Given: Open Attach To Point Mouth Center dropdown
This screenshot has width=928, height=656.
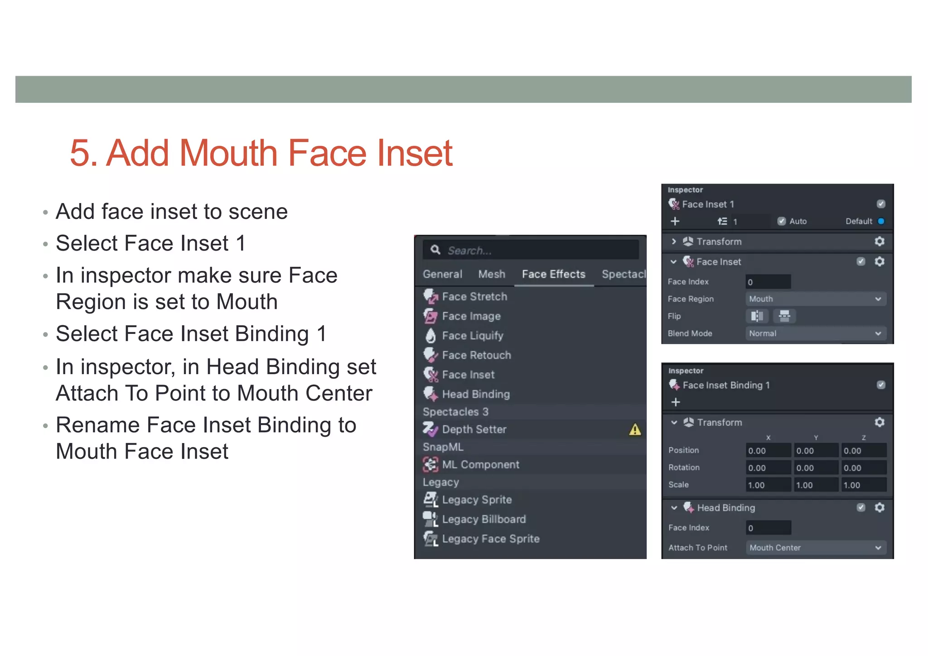Looking at the screenshot, I should (816, 547).
